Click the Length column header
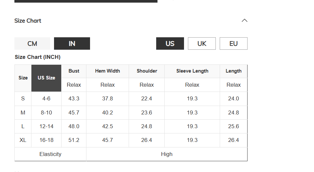Screen dimensions: 314x172 click(x=233, y=71)
